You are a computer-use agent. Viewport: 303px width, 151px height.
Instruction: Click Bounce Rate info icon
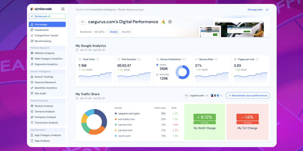click(216, 59)
